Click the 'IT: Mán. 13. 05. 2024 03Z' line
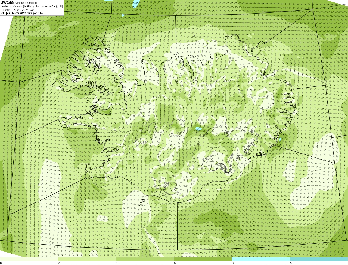348x265 pixels. click(17, 10)
